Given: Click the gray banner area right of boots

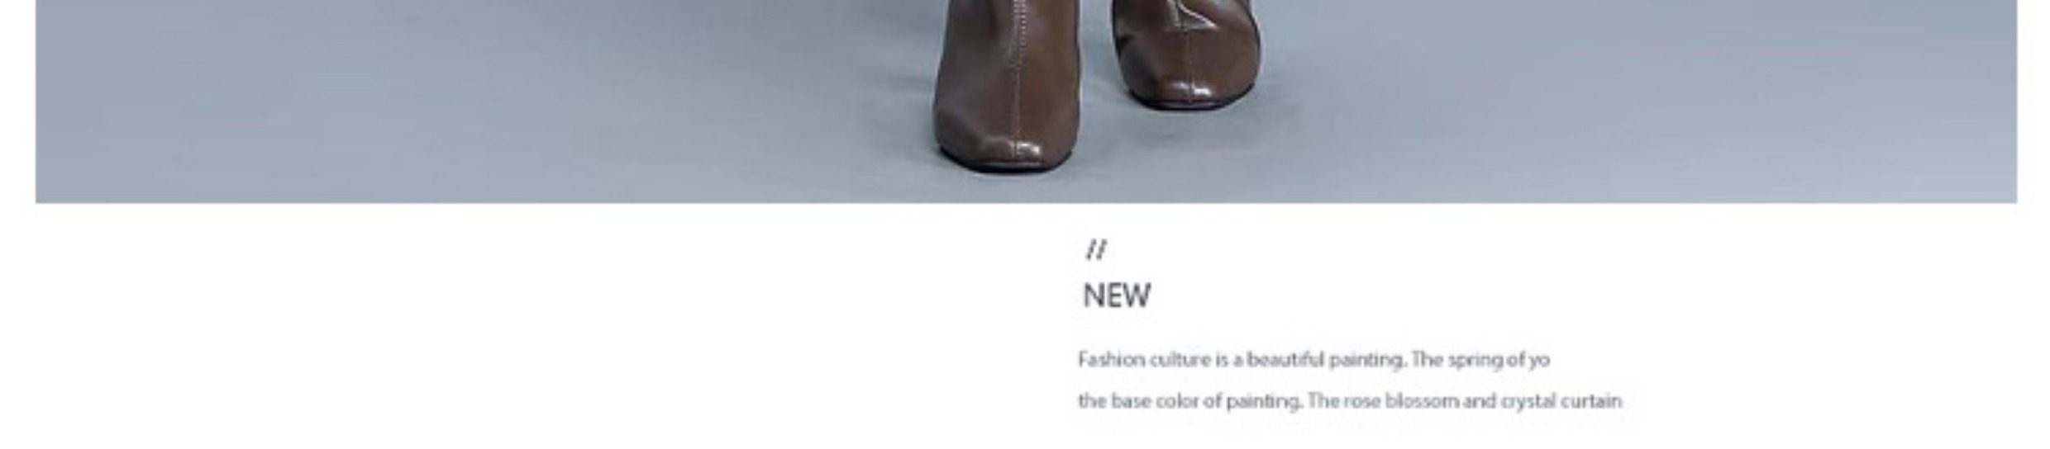Looking at the screenshot, I should pyautogui.click(x=1637, y=101).
